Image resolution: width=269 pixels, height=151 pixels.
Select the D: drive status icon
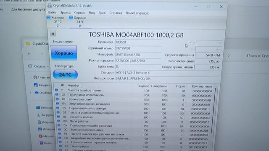point(71,18)
